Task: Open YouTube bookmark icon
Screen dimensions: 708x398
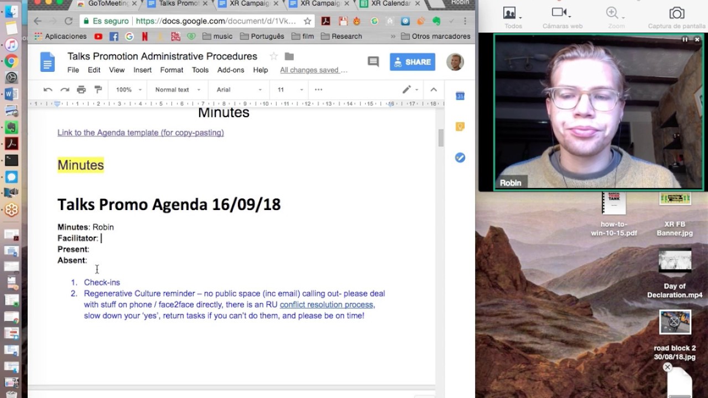Action: click(98, 36)
